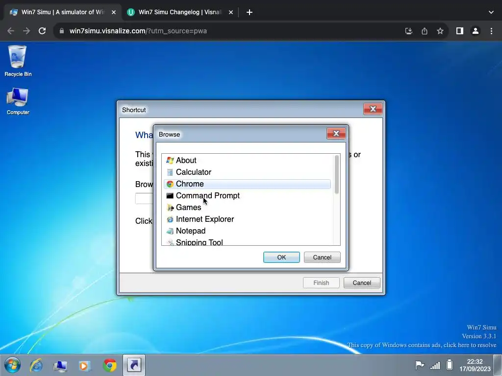Select the Internet Explorer icon in list

[170, 219]
